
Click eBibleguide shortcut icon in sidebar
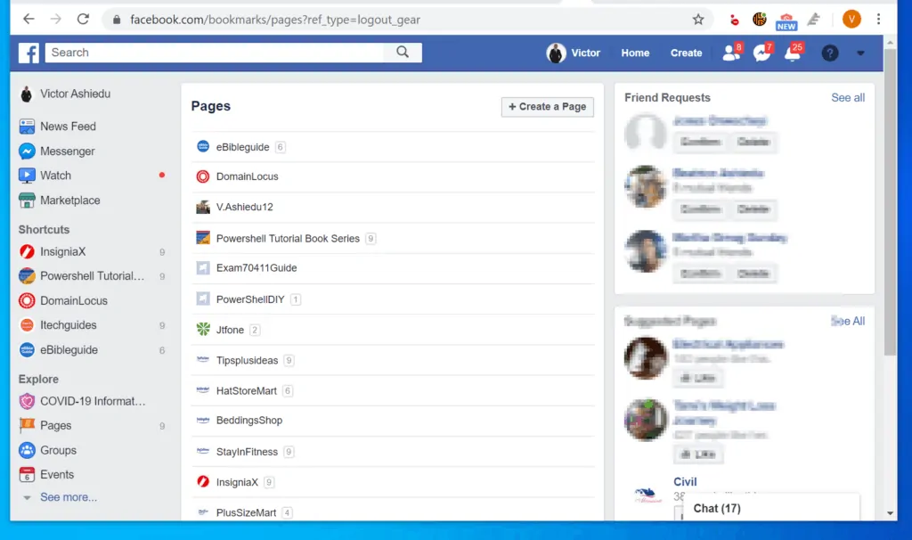point(27,349)
